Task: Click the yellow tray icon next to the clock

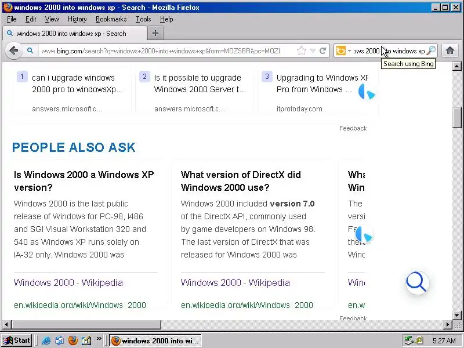Action: [419, 340]
